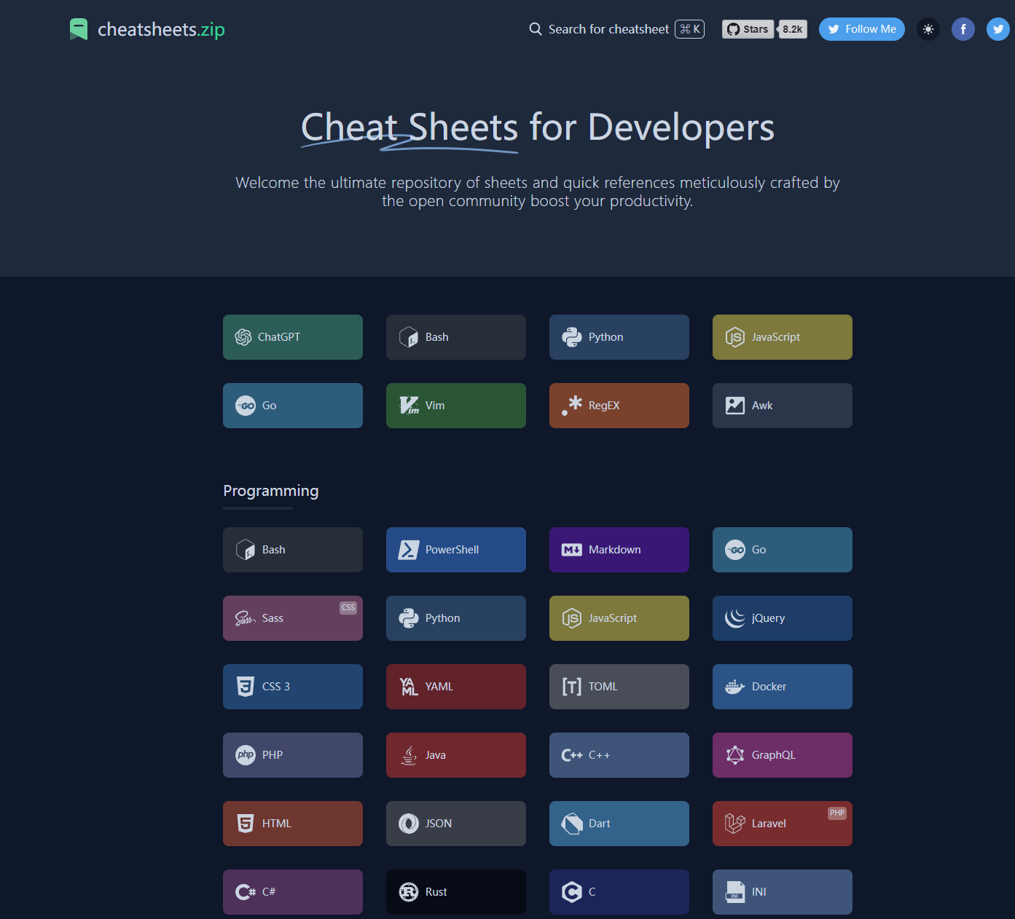Open the GitHub Stars badge
This screenshot has width=1015, height=919.
764,29
